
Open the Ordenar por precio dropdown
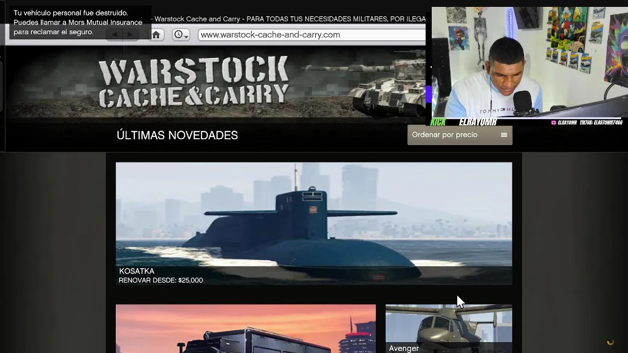pos(460,135)
